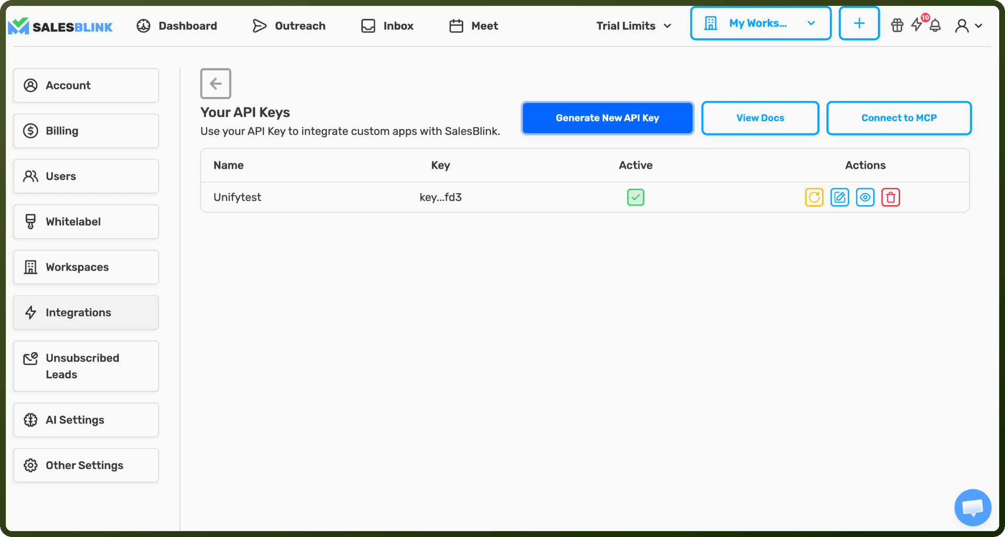The width and height of the screenshot is (1005, 537).
Task: Open the My Workspace selector dropdown
Action: pyautogui.click(x=761, y=24)
